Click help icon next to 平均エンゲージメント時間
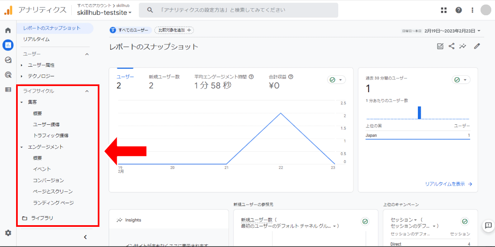The height and width of the screenshot is (247, 495). point(251,77)
